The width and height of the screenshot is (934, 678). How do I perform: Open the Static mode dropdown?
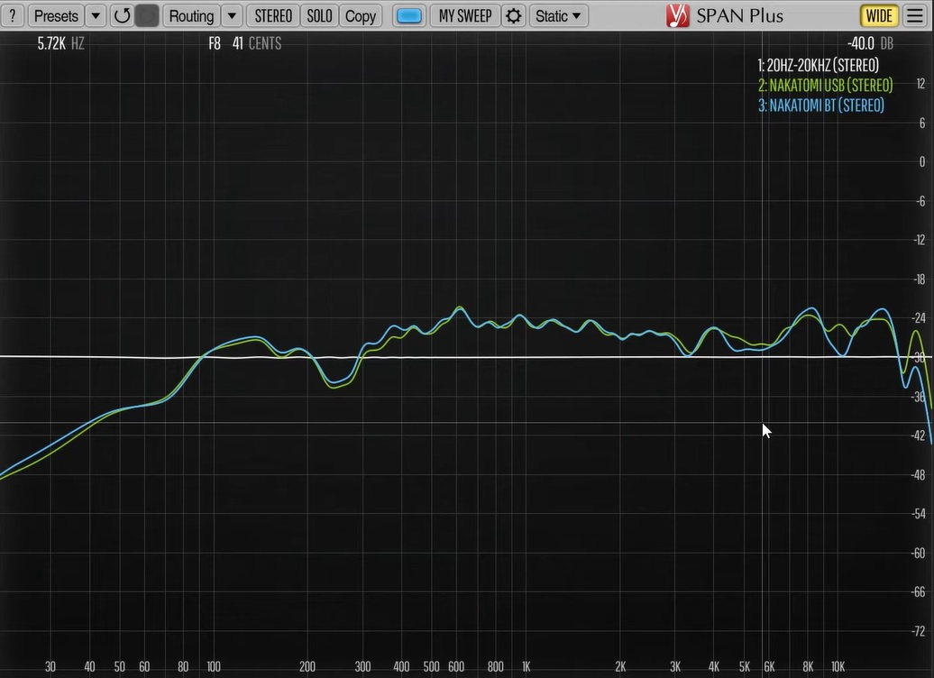click(558, 15)
